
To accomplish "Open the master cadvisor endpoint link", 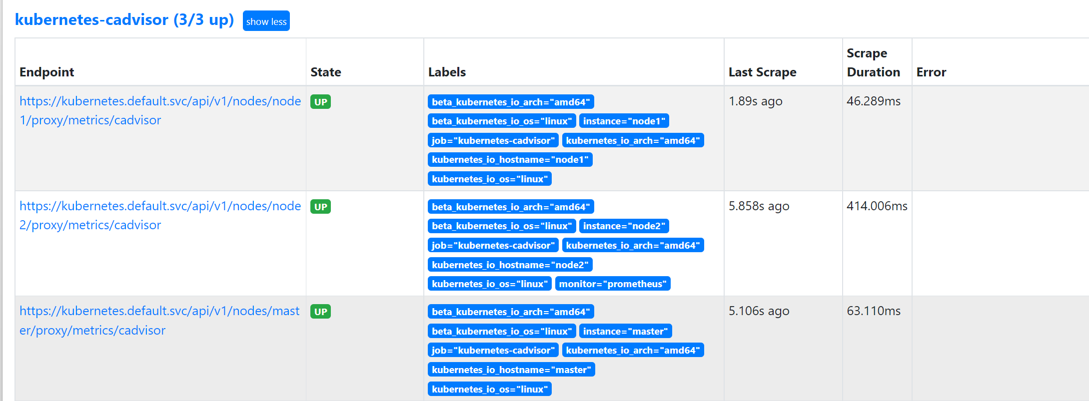I will tap(159, 321).
